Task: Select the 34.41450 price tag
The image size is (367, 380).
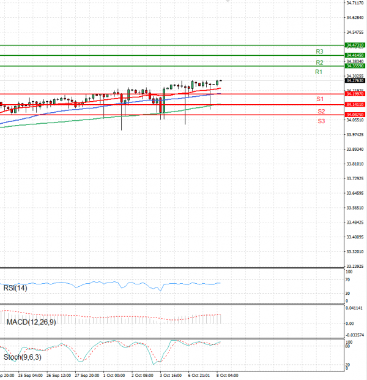Action: [355, 56]
